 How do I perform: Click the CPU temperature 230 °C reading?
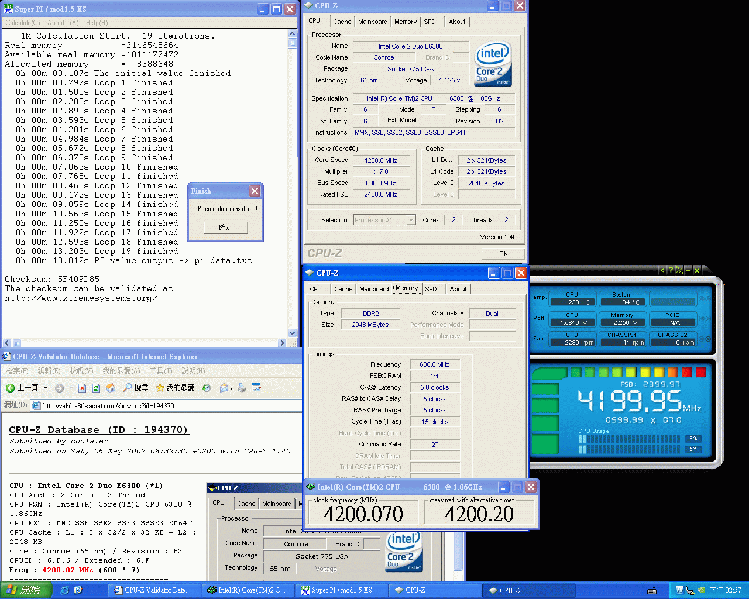pos(572,302)
